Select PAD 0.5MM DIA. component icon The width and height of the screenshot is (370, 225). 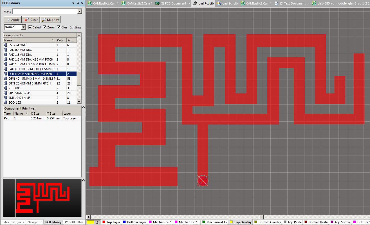click(x=6, y=50)
